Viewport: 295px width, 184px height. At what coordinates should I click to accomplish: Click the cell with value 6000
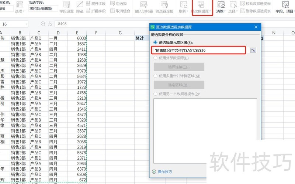[x=77, y=38]
